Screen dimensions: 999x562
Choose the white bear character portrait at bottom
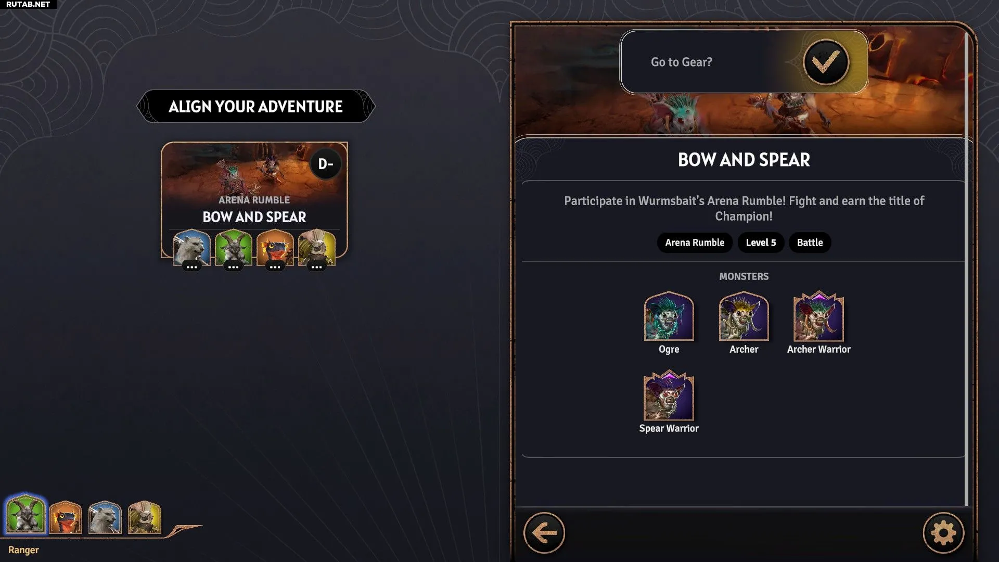click(105, 517)
